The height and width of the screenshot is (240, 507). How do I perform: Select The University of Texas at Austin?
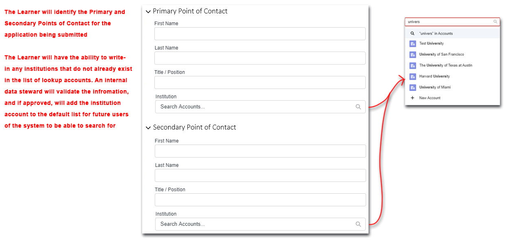pyautogui.click(x=446, y=65)
